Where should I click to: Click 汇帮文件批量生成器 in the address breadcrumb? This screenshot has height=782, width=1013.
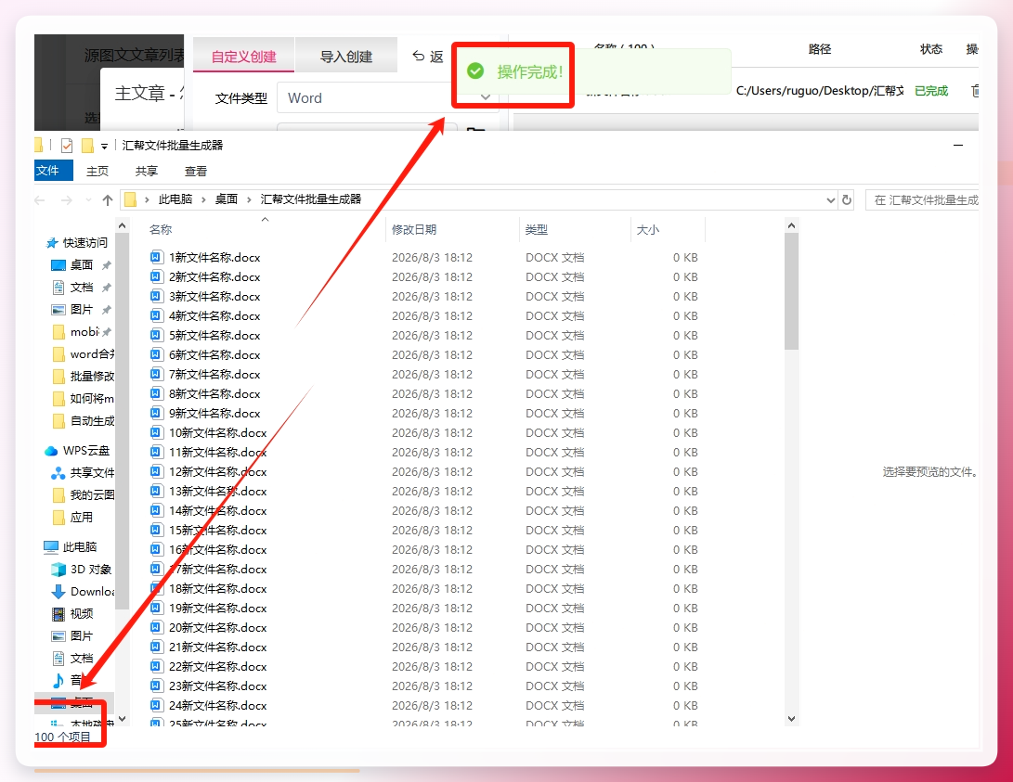coord(311,199)
